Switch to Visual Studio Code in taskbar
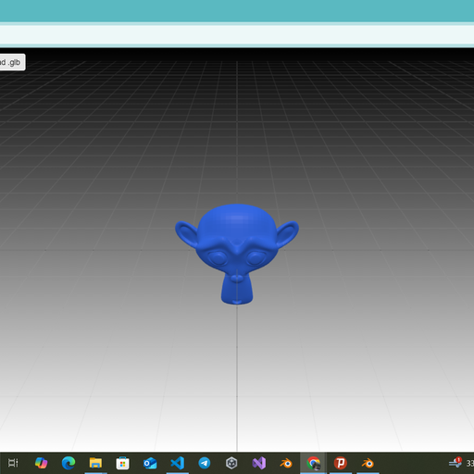 click(177, 463)
